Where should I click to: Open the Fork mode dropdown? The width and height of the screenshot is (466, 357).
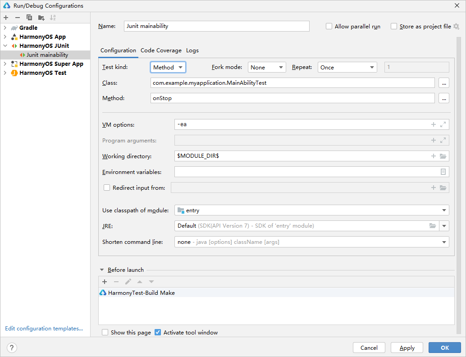(x=267, y=68)
